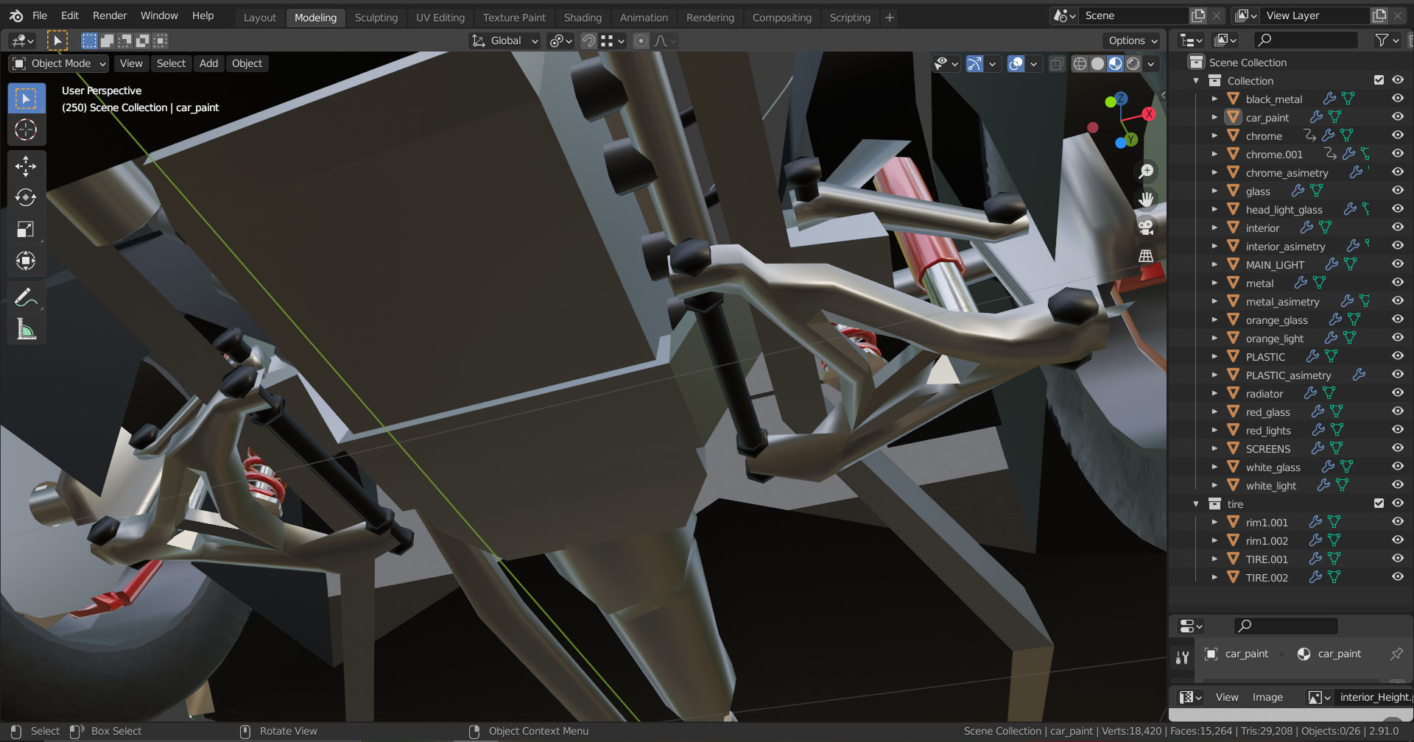This screenshot has height=742, width=1414.
Task: Open the Global transform orientation dropdown
Action: click(x=505, y=41)
